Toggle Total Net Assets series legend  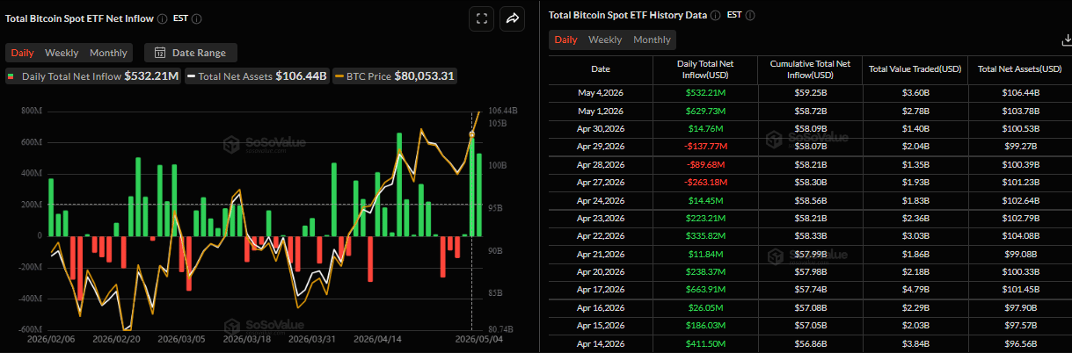coord(257,76)
